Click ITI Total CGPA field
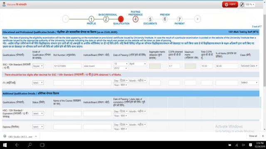The width and height of the screenshot is (266, 149). 207,83
